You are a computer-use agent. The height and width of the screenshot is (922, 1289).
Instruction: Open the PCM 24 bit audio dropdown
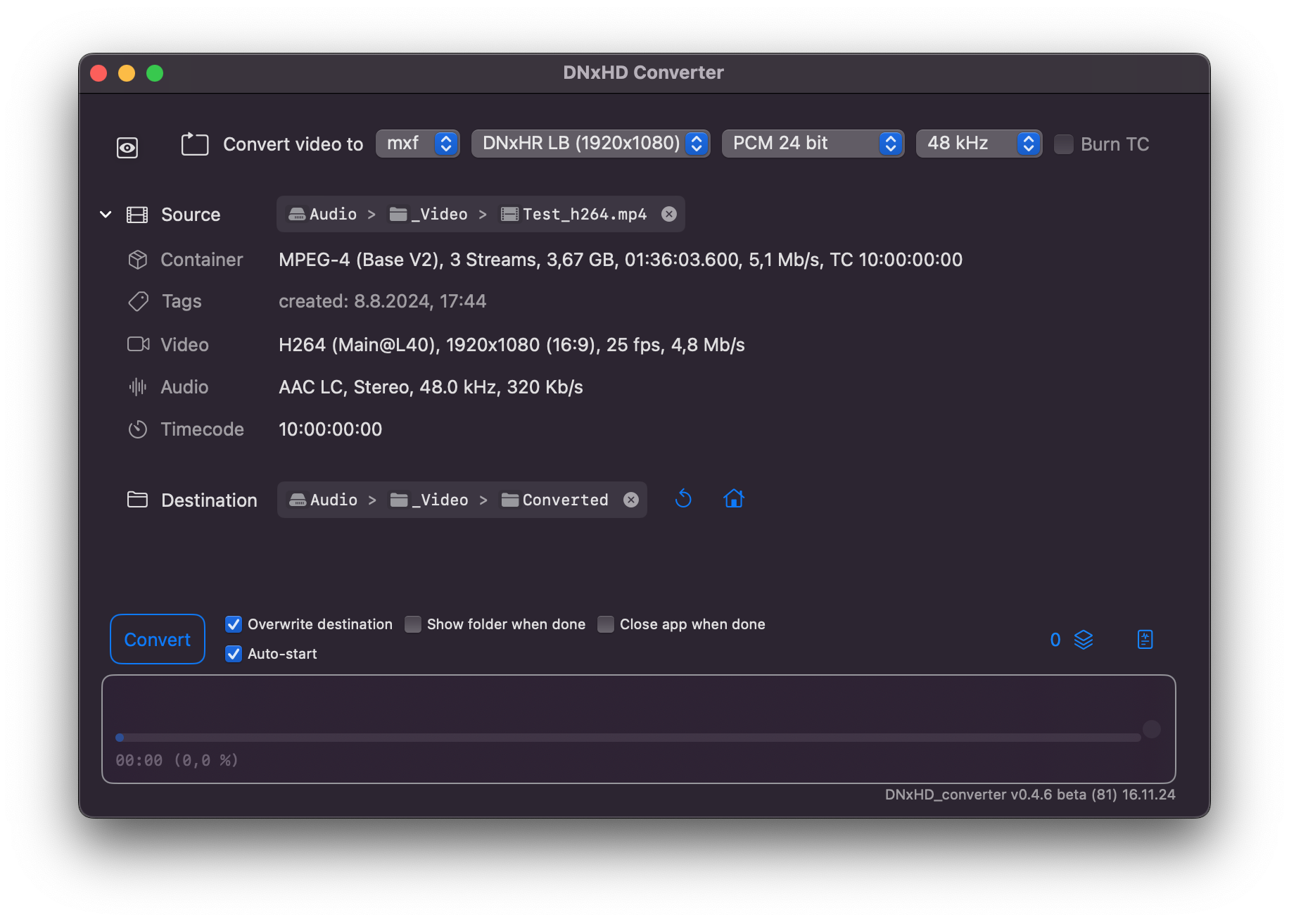tap(813, 144)
